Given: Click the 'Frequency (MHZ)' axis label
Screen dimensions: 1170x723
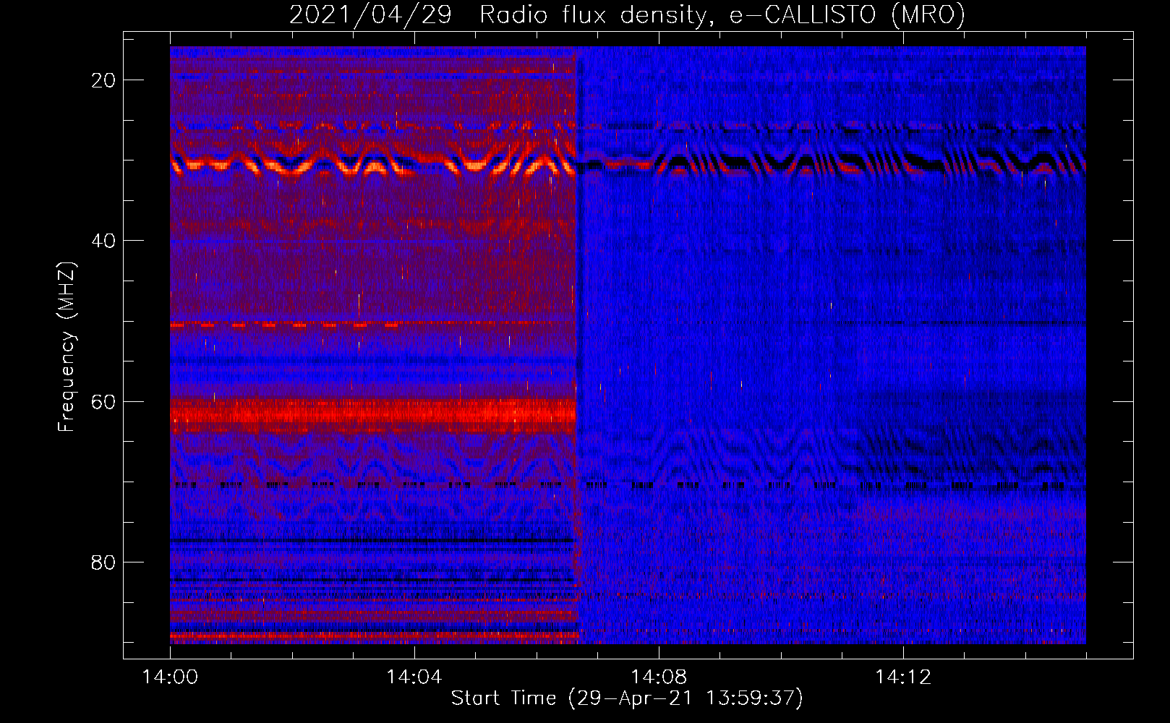Looking at the screenshot, I should tap(67, 348).
